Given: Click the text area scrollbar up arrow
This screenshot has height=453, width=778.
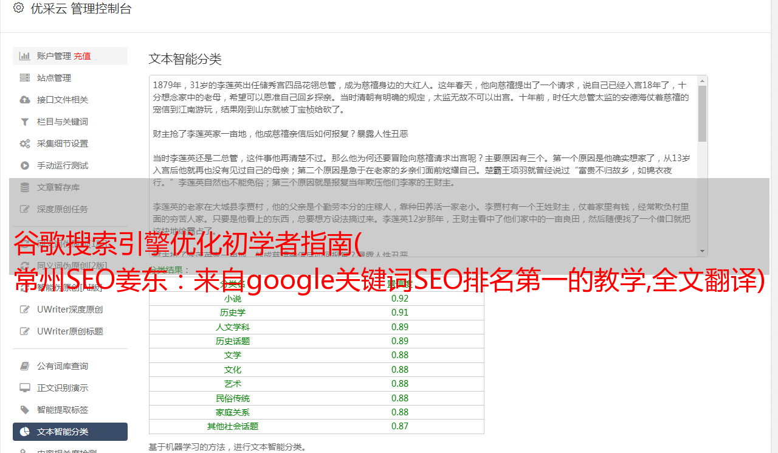Looking at the screenshot, I should 702,80.
